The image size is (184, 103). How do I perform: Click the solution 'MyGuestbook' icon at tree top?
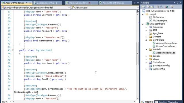coord(144,11)
